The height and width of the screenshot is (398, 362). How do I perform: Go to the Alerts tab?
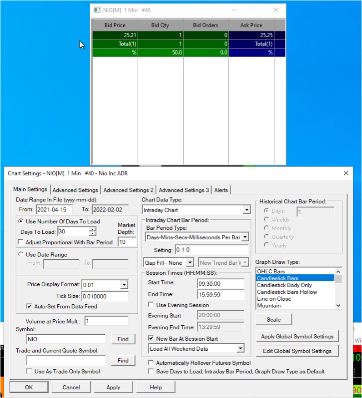(221, 190)
